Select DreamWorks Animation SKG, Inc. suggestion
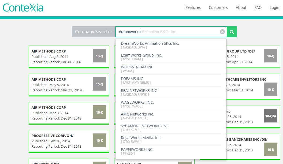Viewport: 283px width, 164px height. [171, 45]
